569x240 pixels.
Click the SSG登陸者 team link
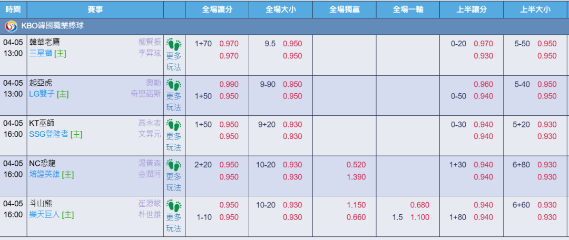48,134
